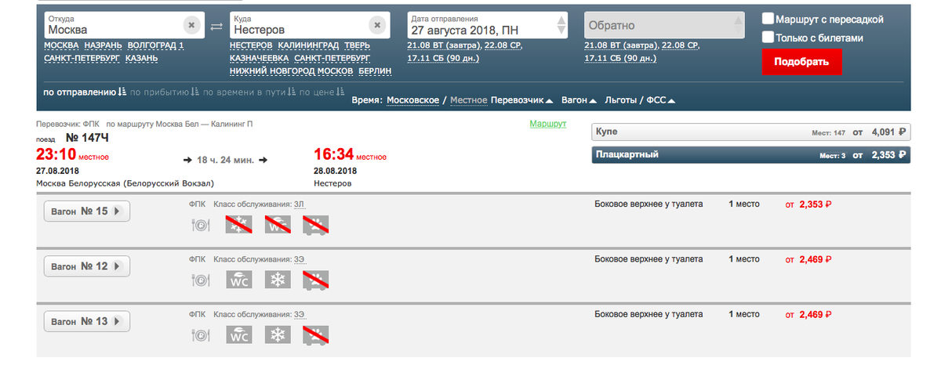Image resolution: width=941 pixels, height=365 pixels.
Task: Choose ВОЛГОГРАД 1 as departure suggestion
Action: (x=155, y=45)
